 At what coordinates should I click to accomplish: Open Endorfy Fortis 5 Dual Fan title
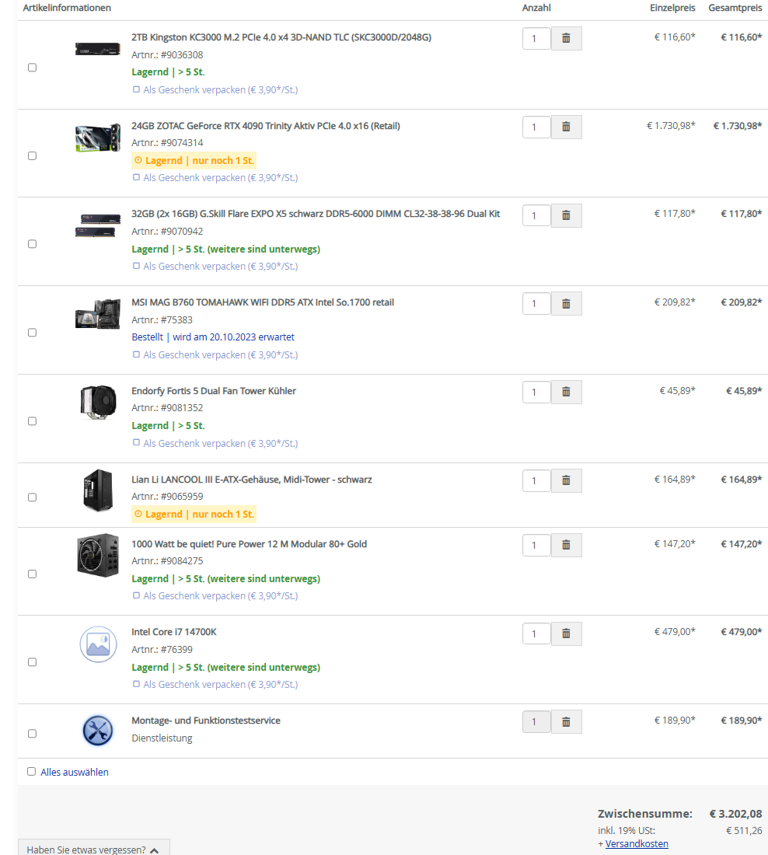[214, 391]
